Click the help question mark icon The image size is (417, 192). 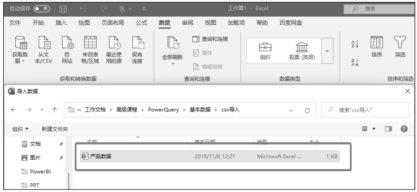click(404, 129)
